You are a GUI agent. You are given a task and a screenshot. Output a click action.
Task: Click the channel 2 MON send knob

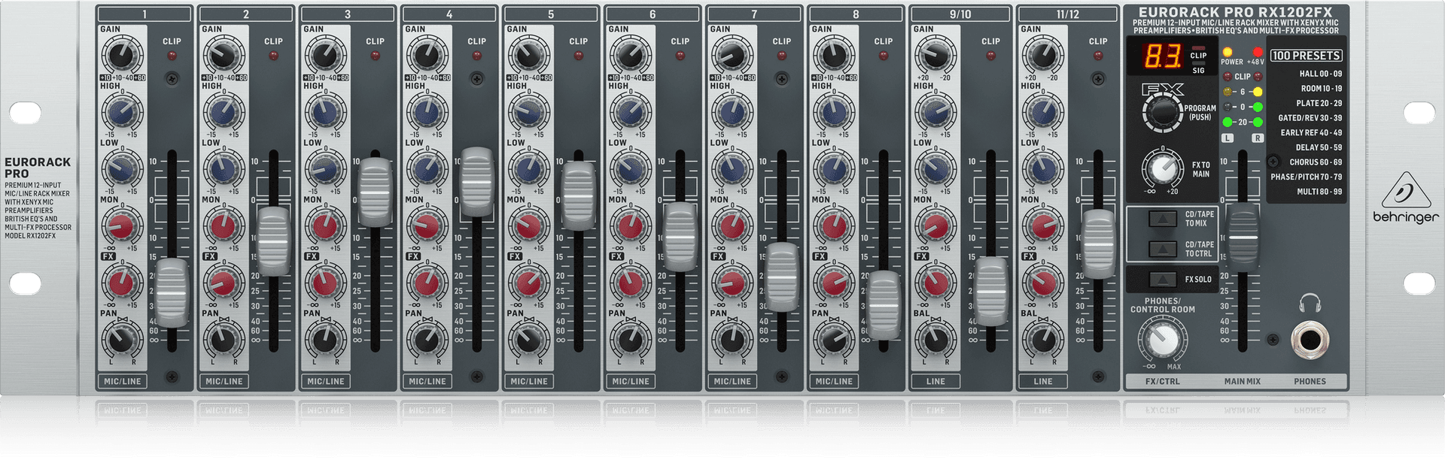tap(223, 225)
